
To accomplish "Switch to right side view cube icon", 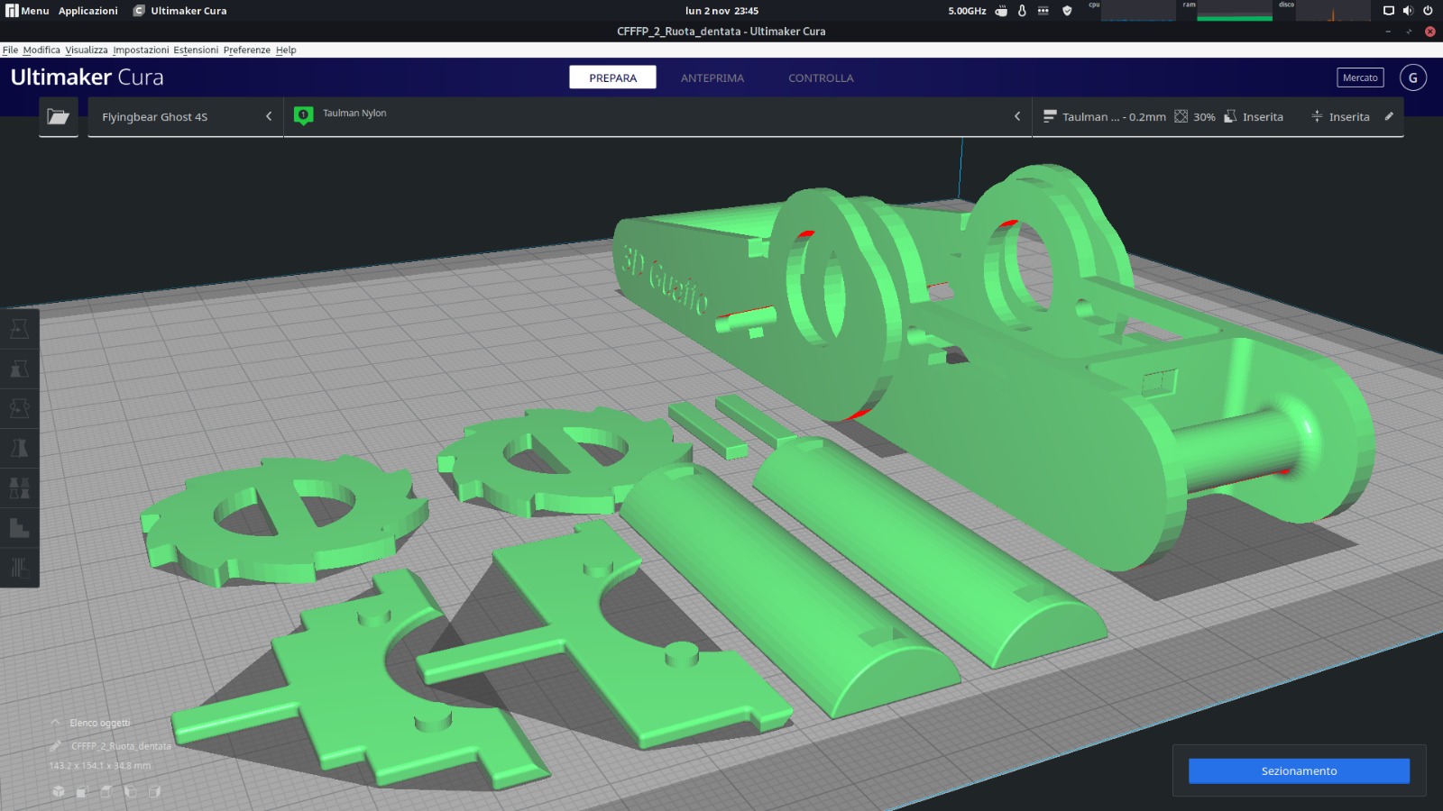I will click(154, 791).
